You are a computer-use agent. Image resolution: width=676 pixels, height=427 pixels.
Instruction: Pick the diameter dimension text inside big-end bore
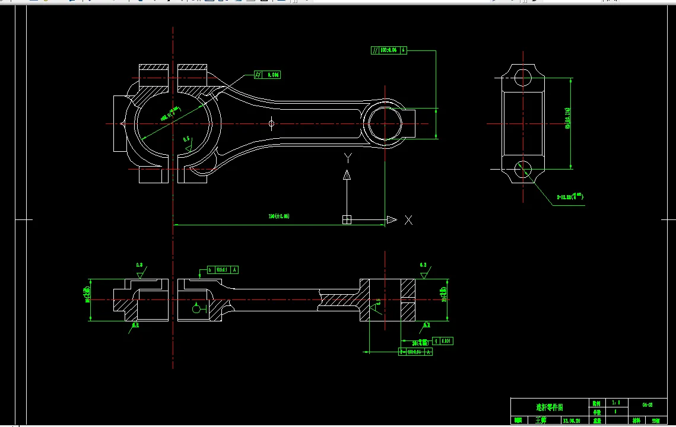(x=170, y=114)
